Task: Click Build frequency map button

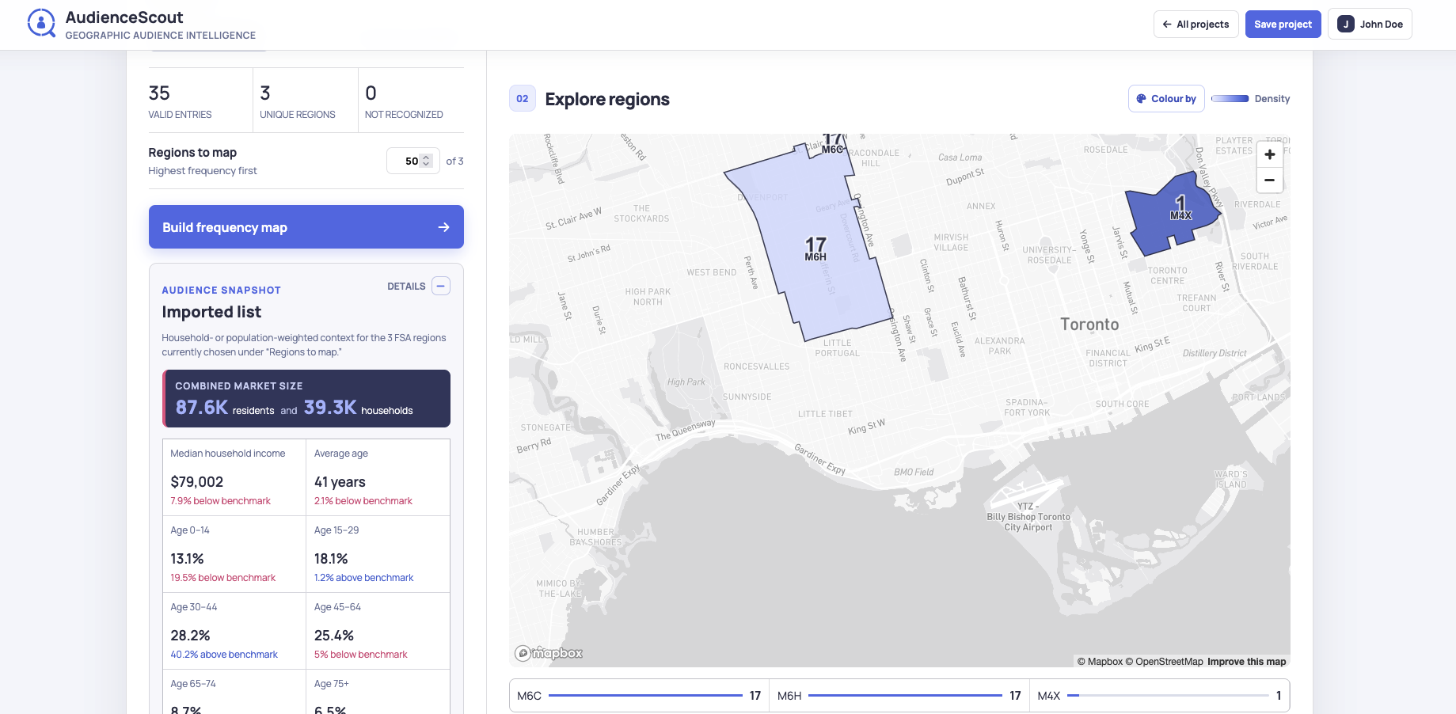Action: point(306,227)
